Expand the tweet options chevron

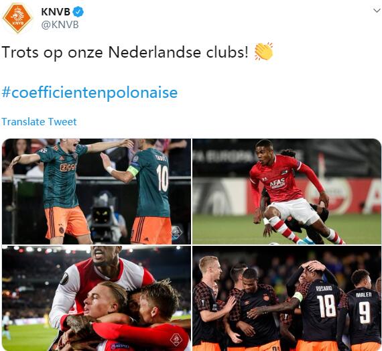(377, 11)
